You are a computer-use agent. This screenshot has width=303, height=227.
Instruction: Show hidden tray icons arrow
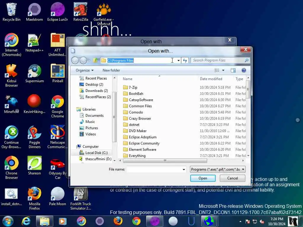[240, 221]
